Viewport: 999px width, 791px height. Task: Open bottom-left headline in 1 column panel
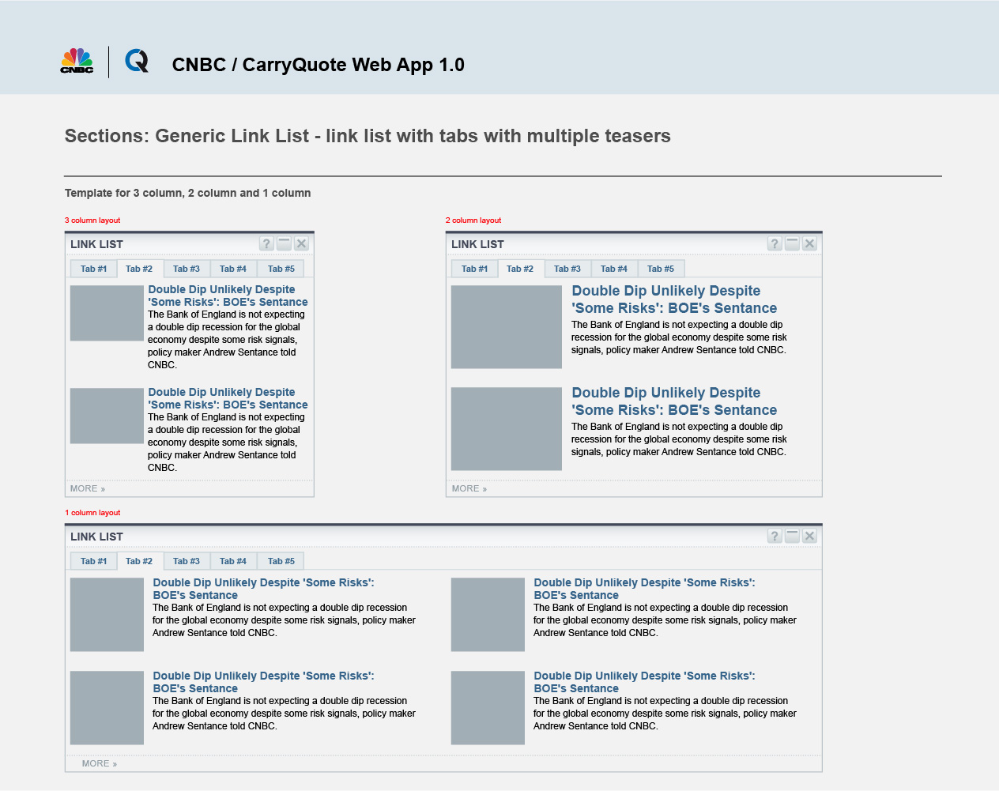tap(263, 682)
